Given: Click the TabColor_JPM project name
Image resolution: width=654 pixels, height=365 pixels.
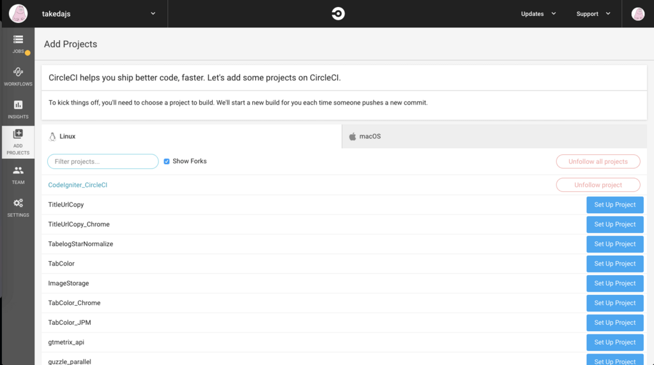Looking at the screenshot, I should click(x=69, y=322).
